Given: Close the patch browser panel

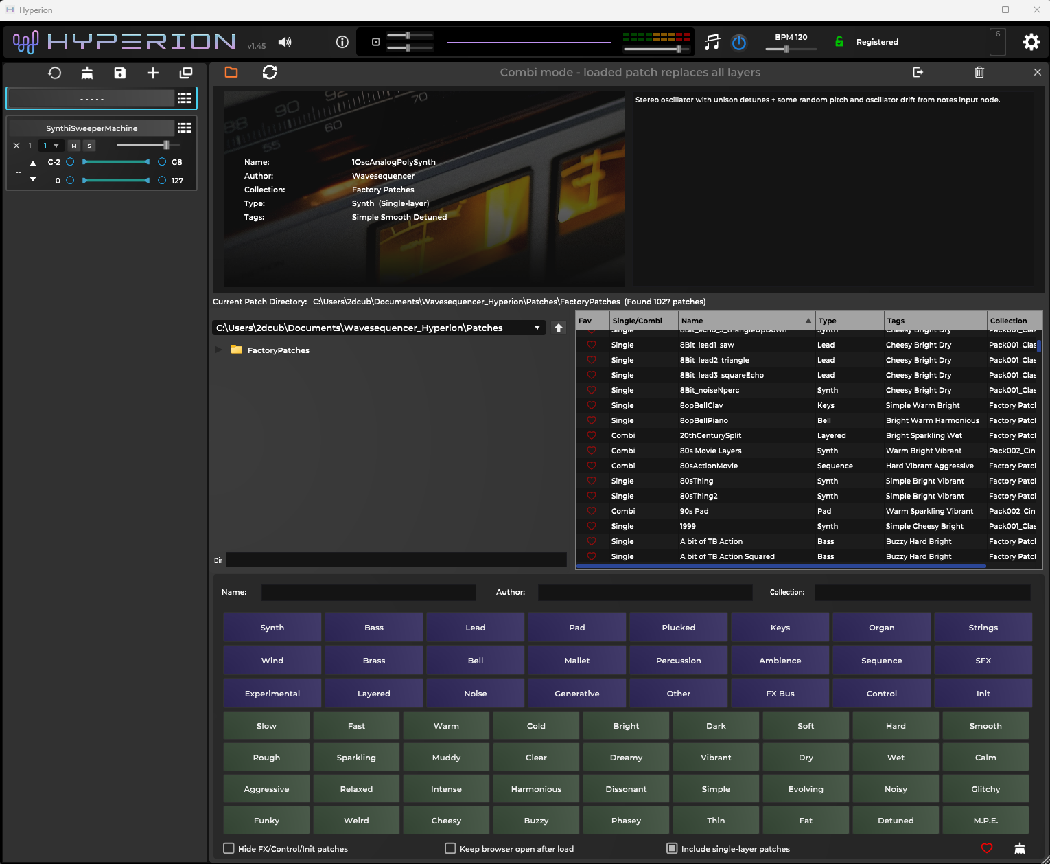Looking at the screenshot, I should coord(1037,72).
